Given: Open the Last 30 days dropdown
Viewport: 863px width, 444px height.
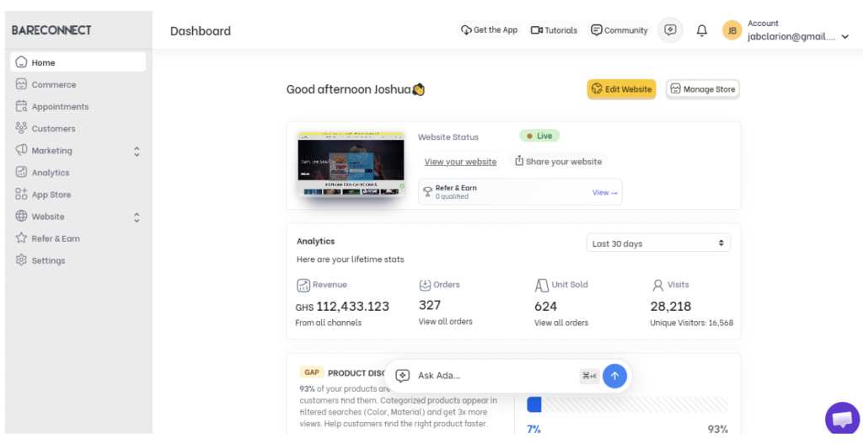Looking at the screenshot, I should 658,243.
